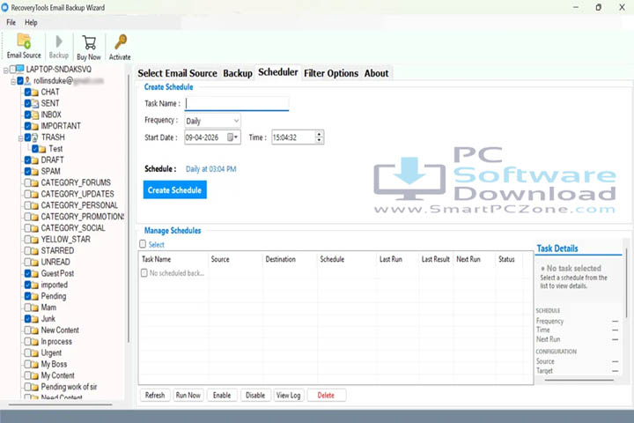This screenshot has width=634, height=423.
Task: Switch to the About tab
Action: tap(377, 73)
